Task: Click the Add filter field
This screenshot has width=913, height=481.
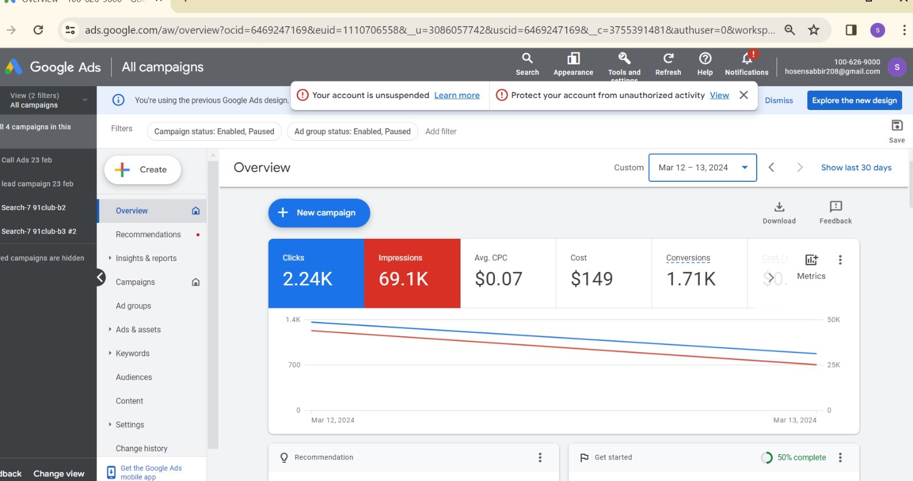Action: point(441,132)
